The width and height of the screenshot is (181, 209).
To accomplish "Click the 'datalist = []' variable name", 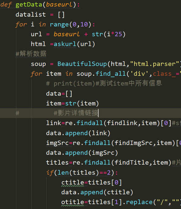I will coord(30,14).
